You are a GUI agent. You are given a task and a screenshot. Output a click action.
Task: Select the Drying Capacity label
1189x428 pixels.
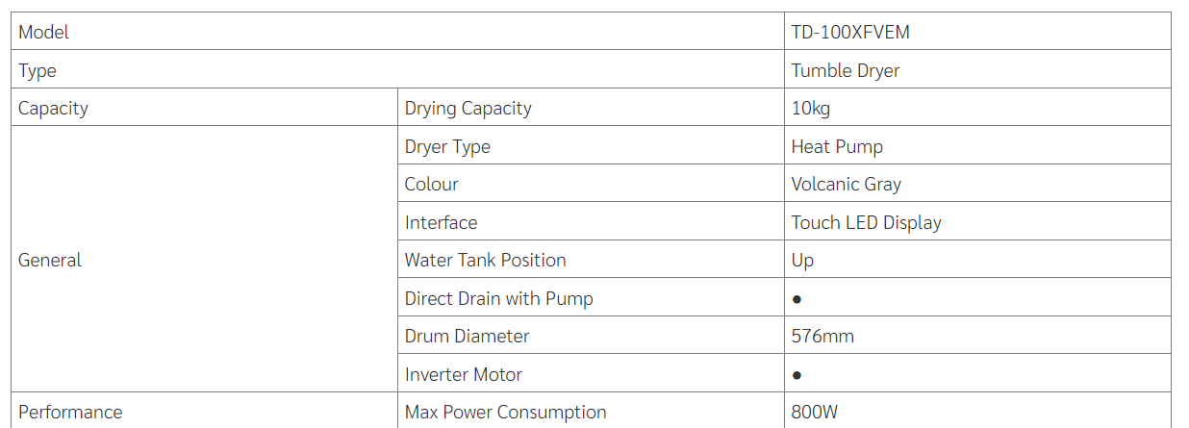tap(468, 109)
